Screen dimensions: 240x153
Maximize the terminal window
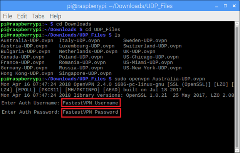coord(225,6)
